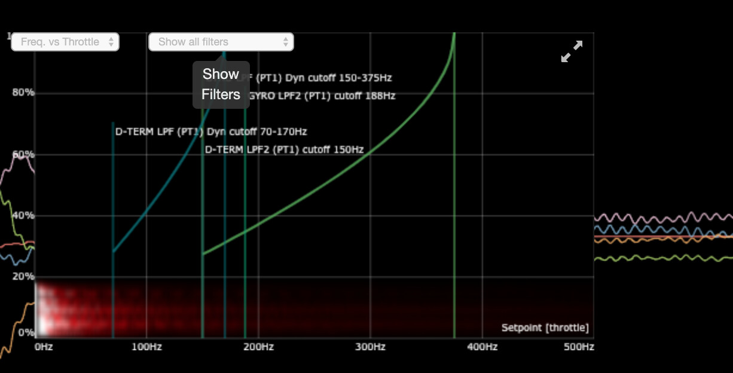Click the 400Hz axis label
The image size is (733, 373).
click(482, 347)
